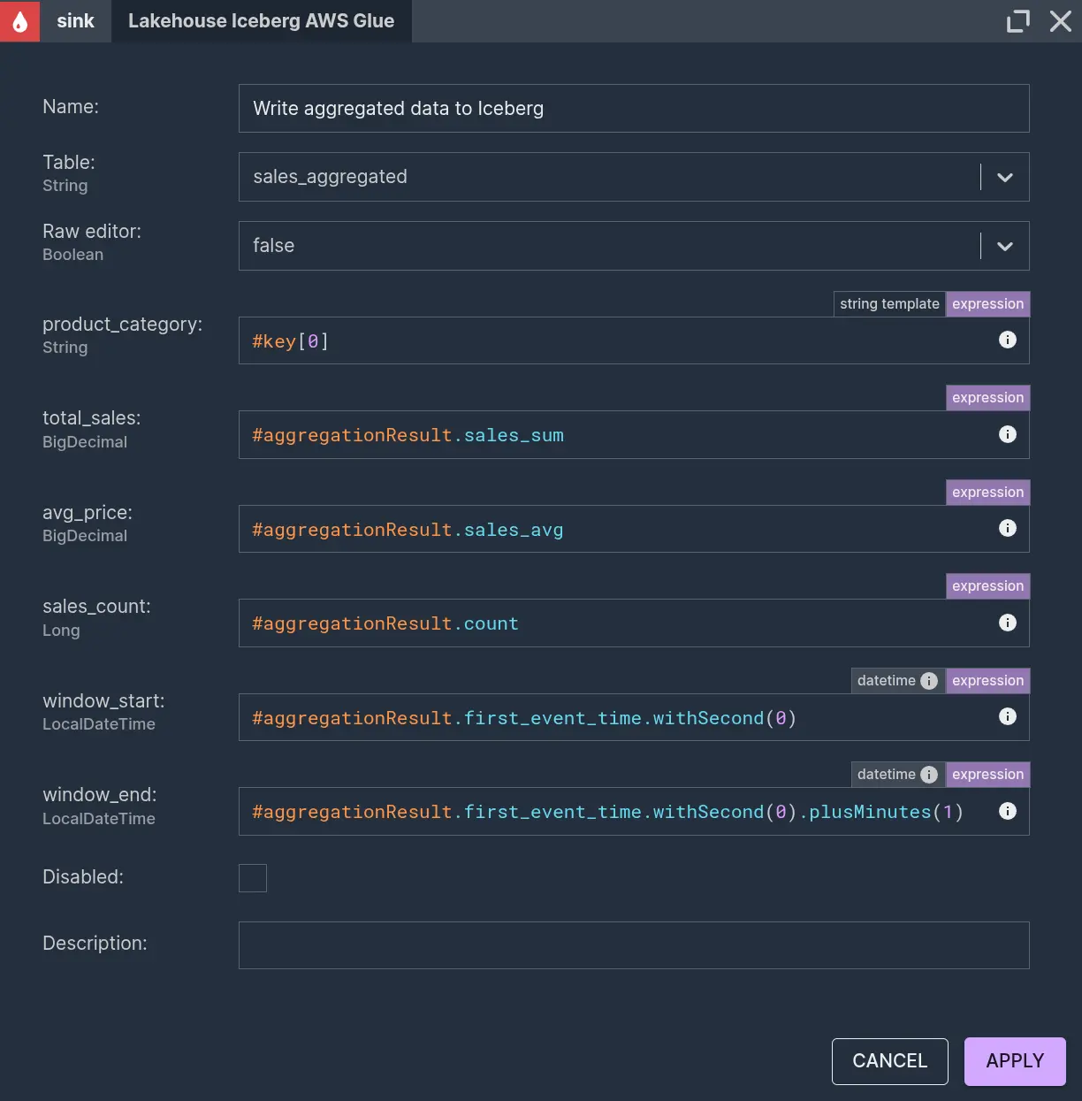Click info icon in window_end expression field

1008,811
